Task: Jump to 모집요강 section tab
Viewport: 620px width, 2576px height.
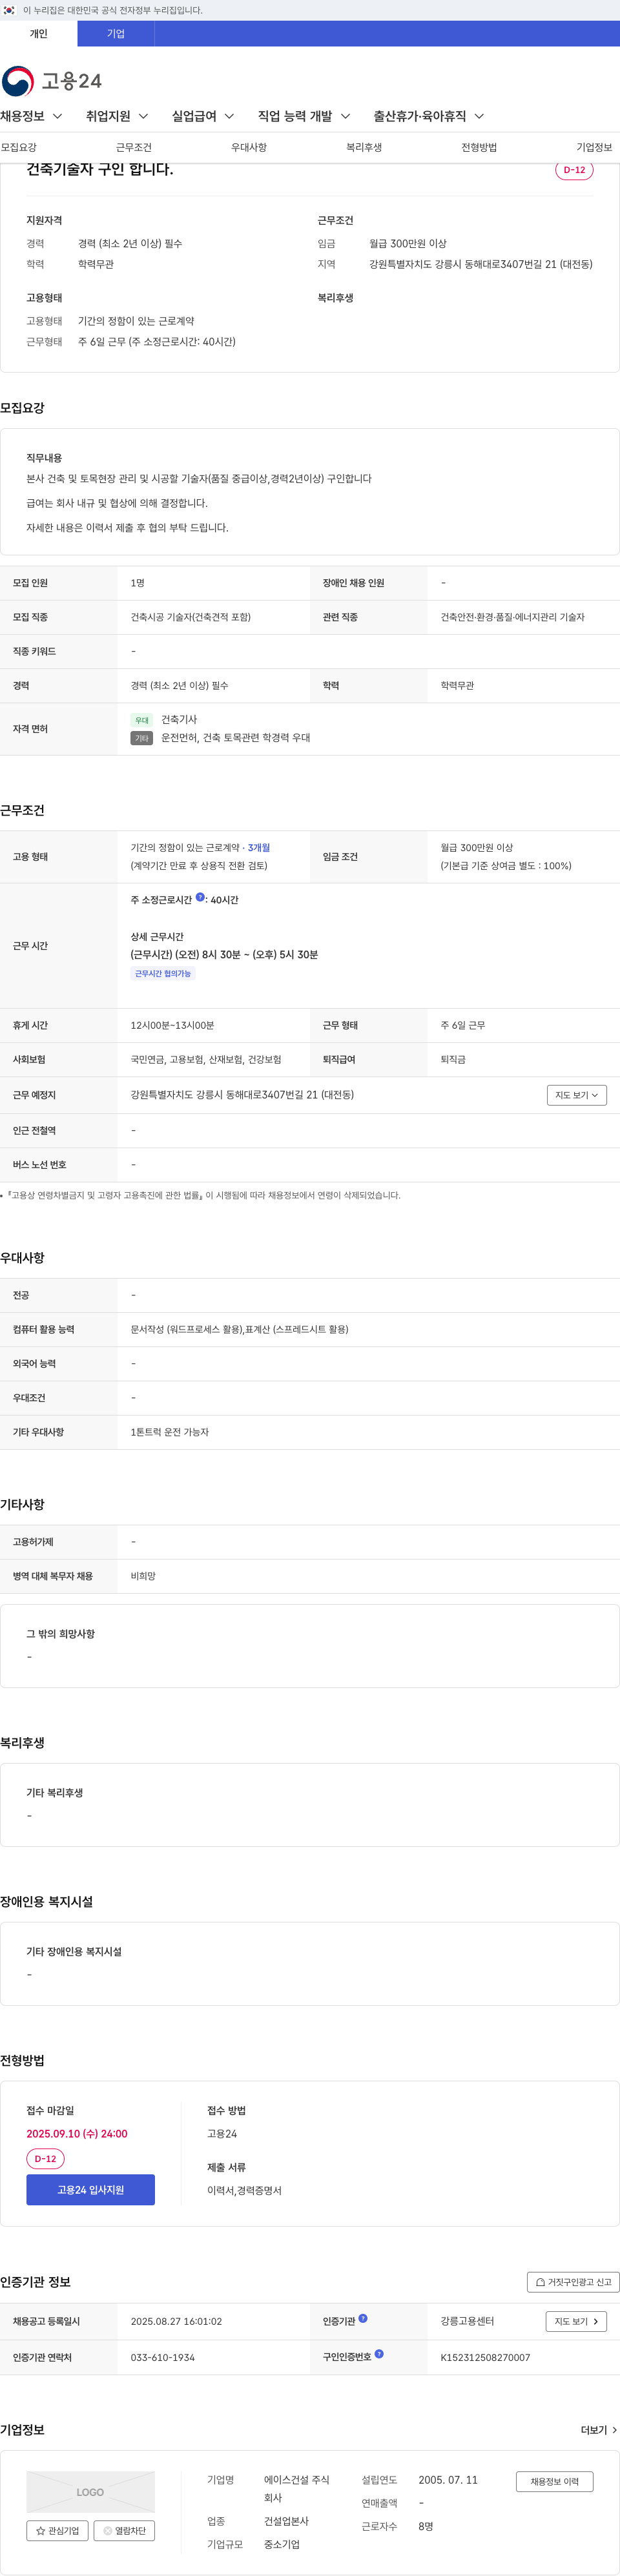Action: pyautogui.click(x=19, y=147)
